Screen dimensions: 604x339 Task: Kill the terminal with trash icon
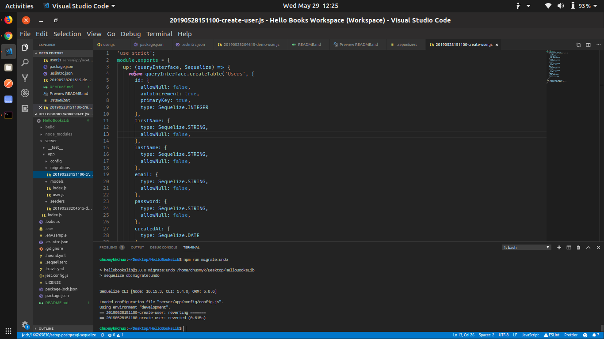click(578, 248)
